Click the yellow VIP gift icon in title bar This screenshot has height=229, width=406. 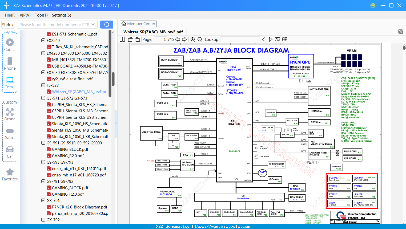click(373, 5)
